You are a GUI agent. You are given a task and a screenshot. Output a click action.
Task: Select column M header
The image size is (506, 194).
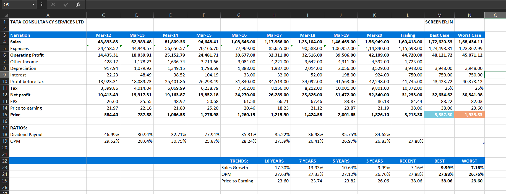point(439,15)
